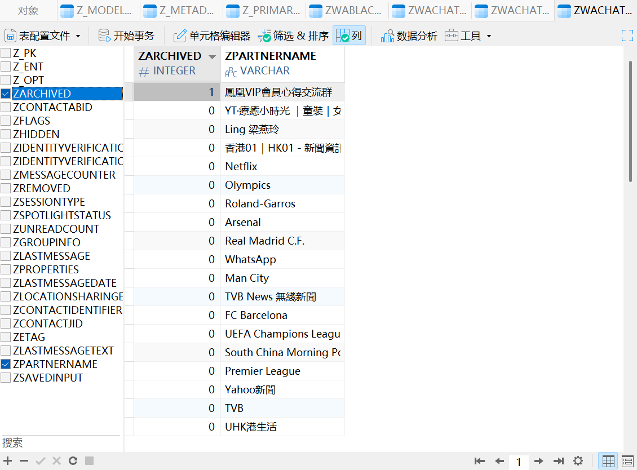Go to the previous page
This screenshot has height=470, width=637.
pyautogui.click(x=499, y=460)
